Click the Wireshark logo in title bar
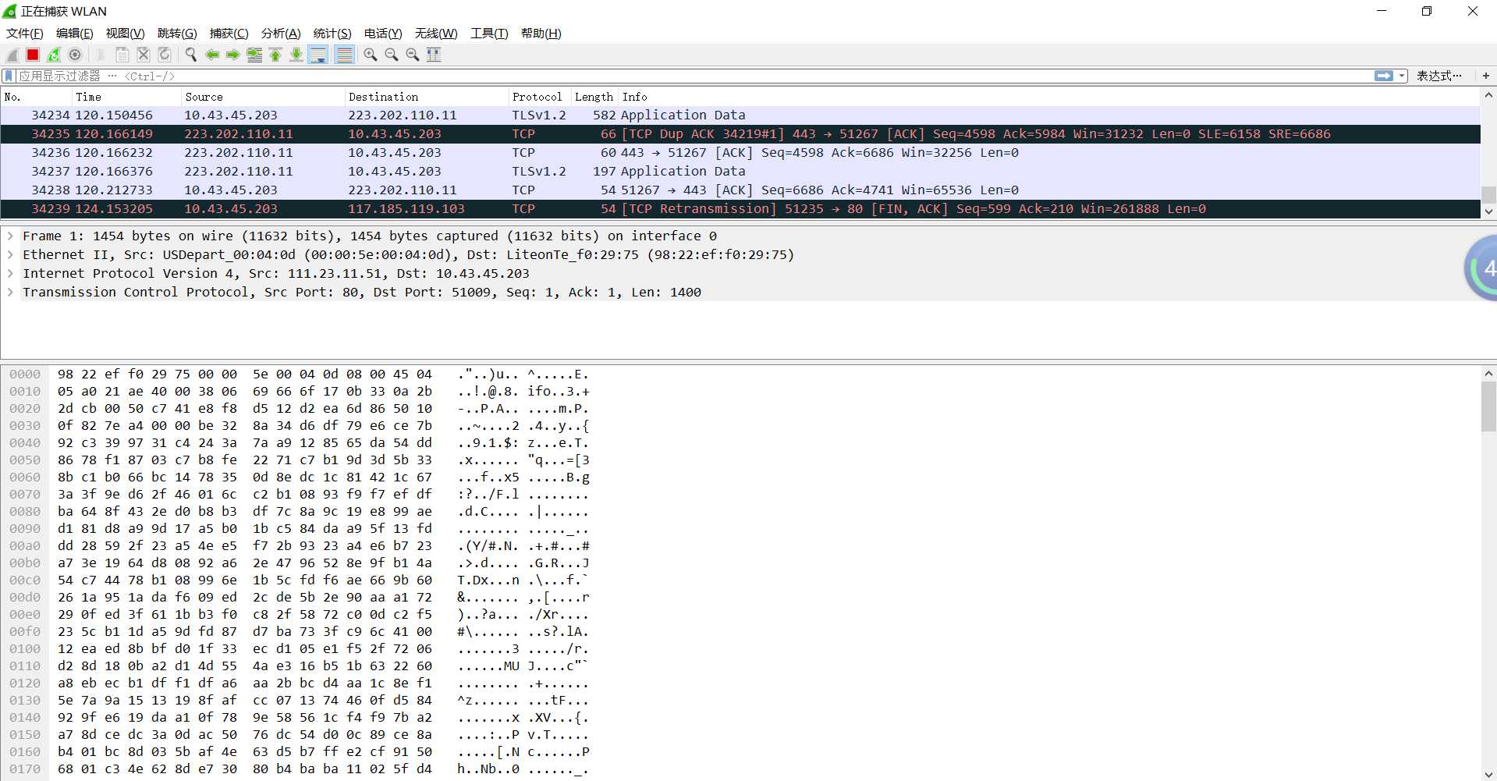This screenshot has height=781, width=1497. click(10, 12)
